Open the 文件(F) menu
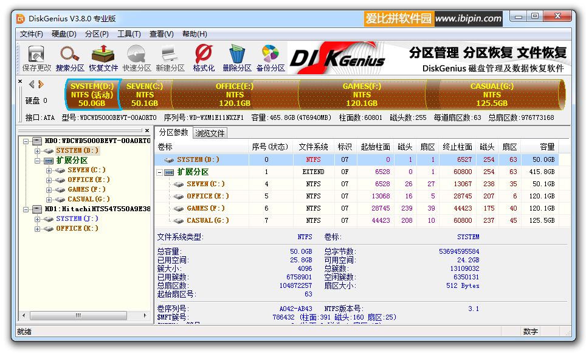Viewport: 586px width, 353px height. click(x=32, y=34)
